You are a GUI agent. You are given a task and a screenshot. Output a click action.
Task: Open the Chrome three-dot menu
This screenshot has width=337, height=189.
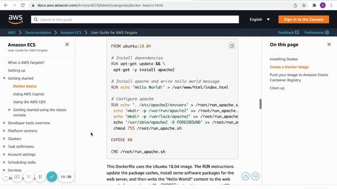[331, 5]
